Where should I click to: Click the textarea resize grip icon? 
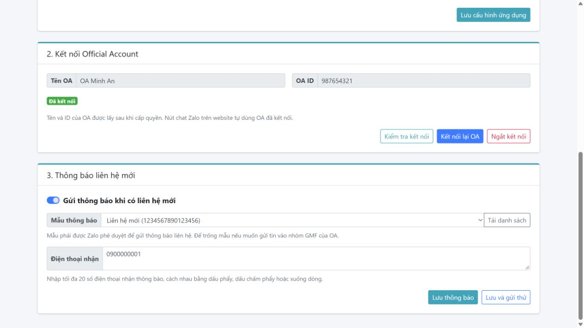(527, 267)
